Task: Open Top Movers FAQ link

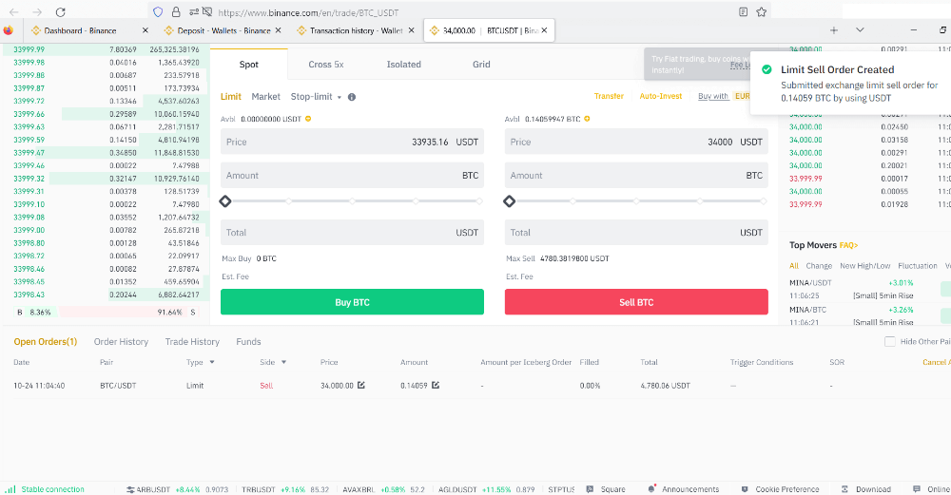Action: click(848, 245)
